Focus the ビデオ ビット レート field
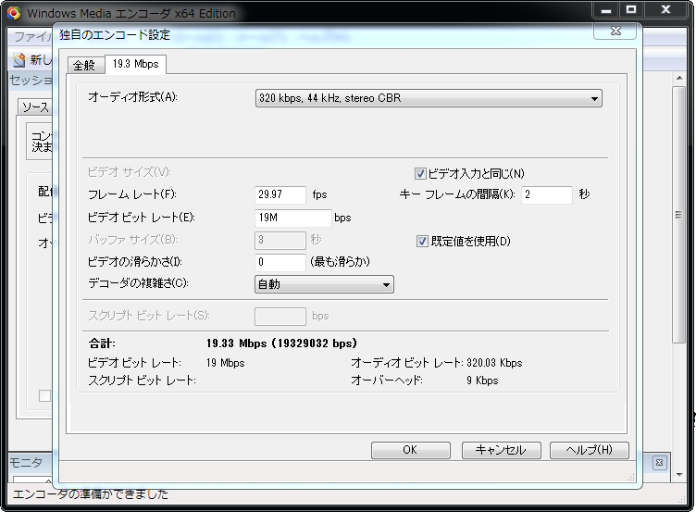 292,218
